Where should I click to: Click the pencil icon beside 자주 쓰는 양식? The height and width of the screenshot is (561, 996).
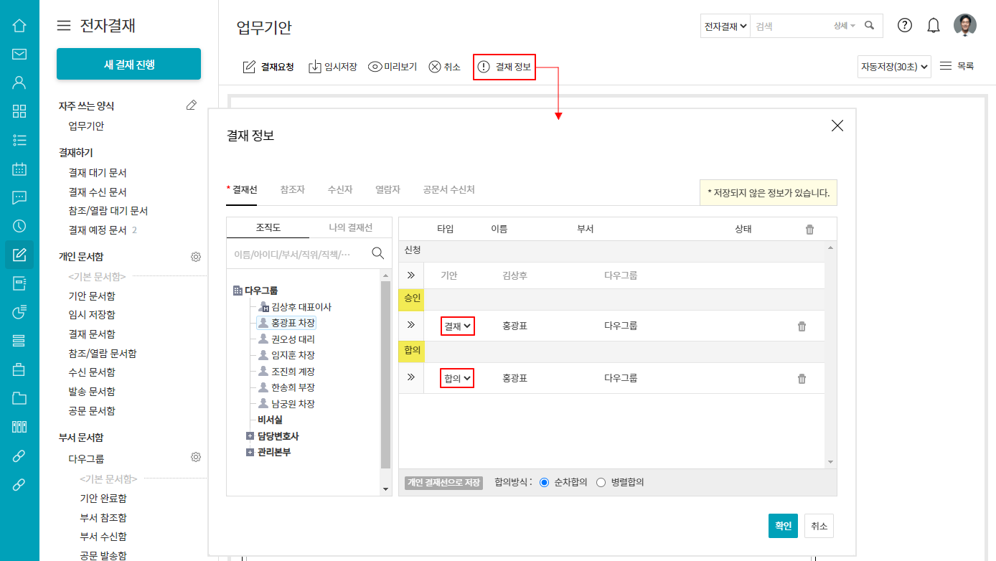tap(191, 105)
